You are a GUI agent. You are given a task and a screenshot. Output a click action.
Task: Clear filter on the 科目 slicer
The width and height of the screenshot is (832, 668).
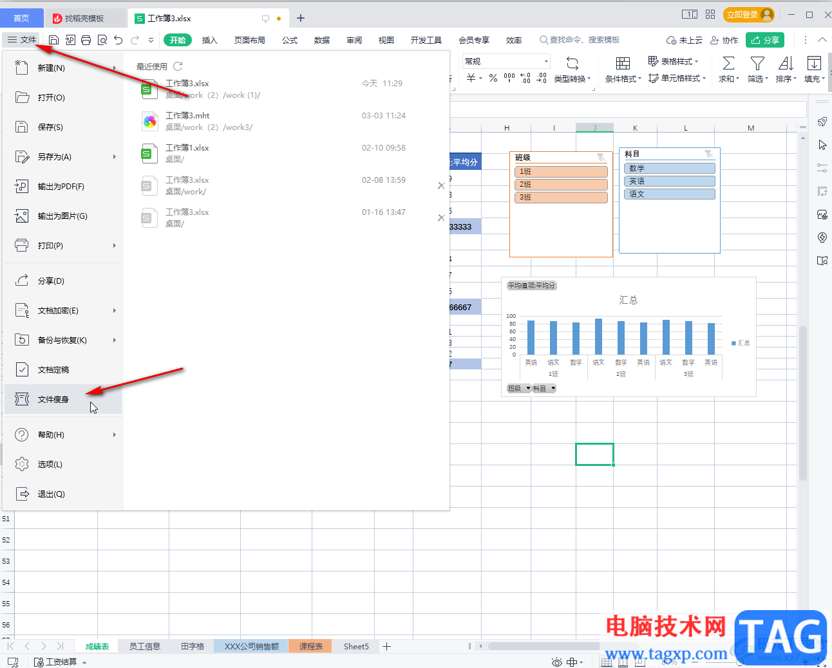(x=708, y=154)
